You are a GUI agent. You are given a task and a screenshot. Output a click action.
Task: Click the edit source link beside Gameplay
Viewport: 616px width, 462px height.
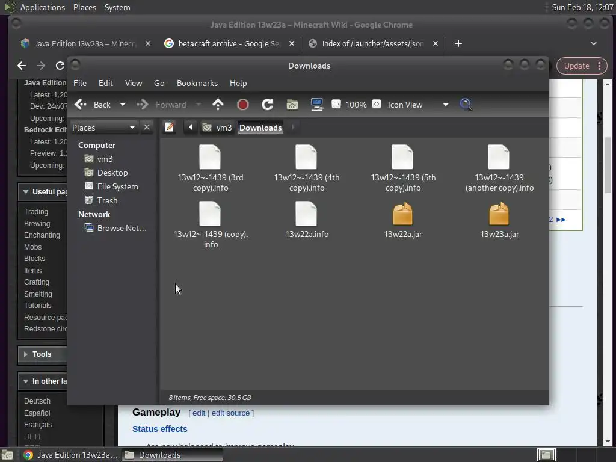pos(230,413)
